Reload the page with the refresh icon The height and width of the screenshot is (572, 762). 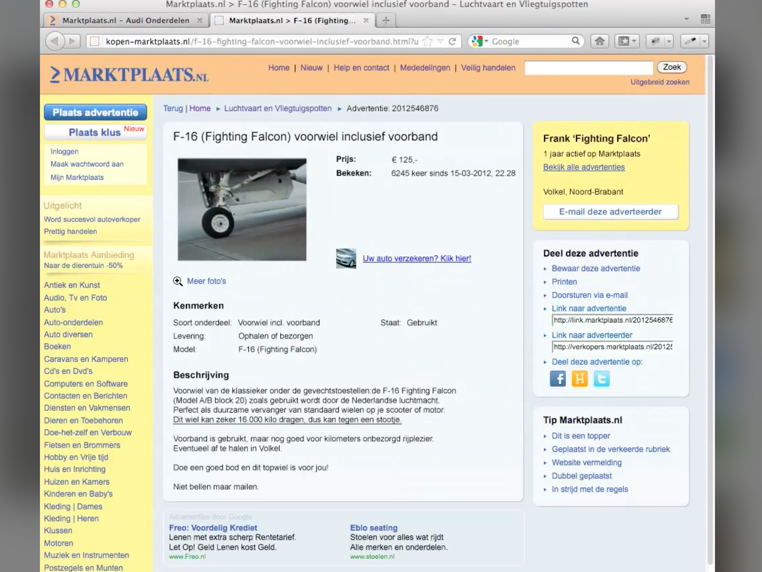[452, 42]
